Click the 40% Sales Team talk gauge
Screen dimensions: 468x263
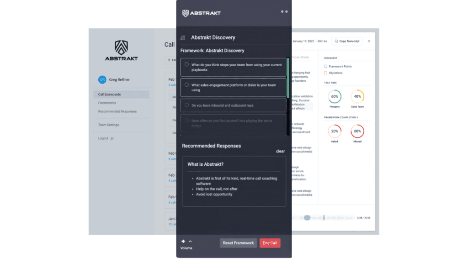click(x=357, y=97)
